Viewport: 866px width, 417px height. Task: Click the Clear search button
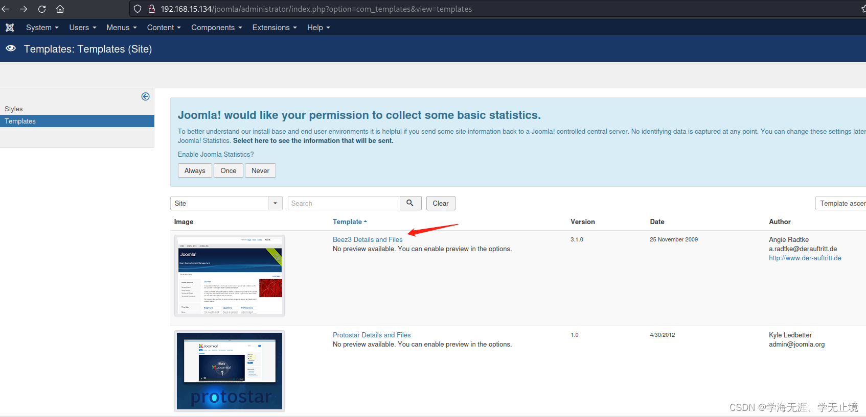click(x=441, y=203)
